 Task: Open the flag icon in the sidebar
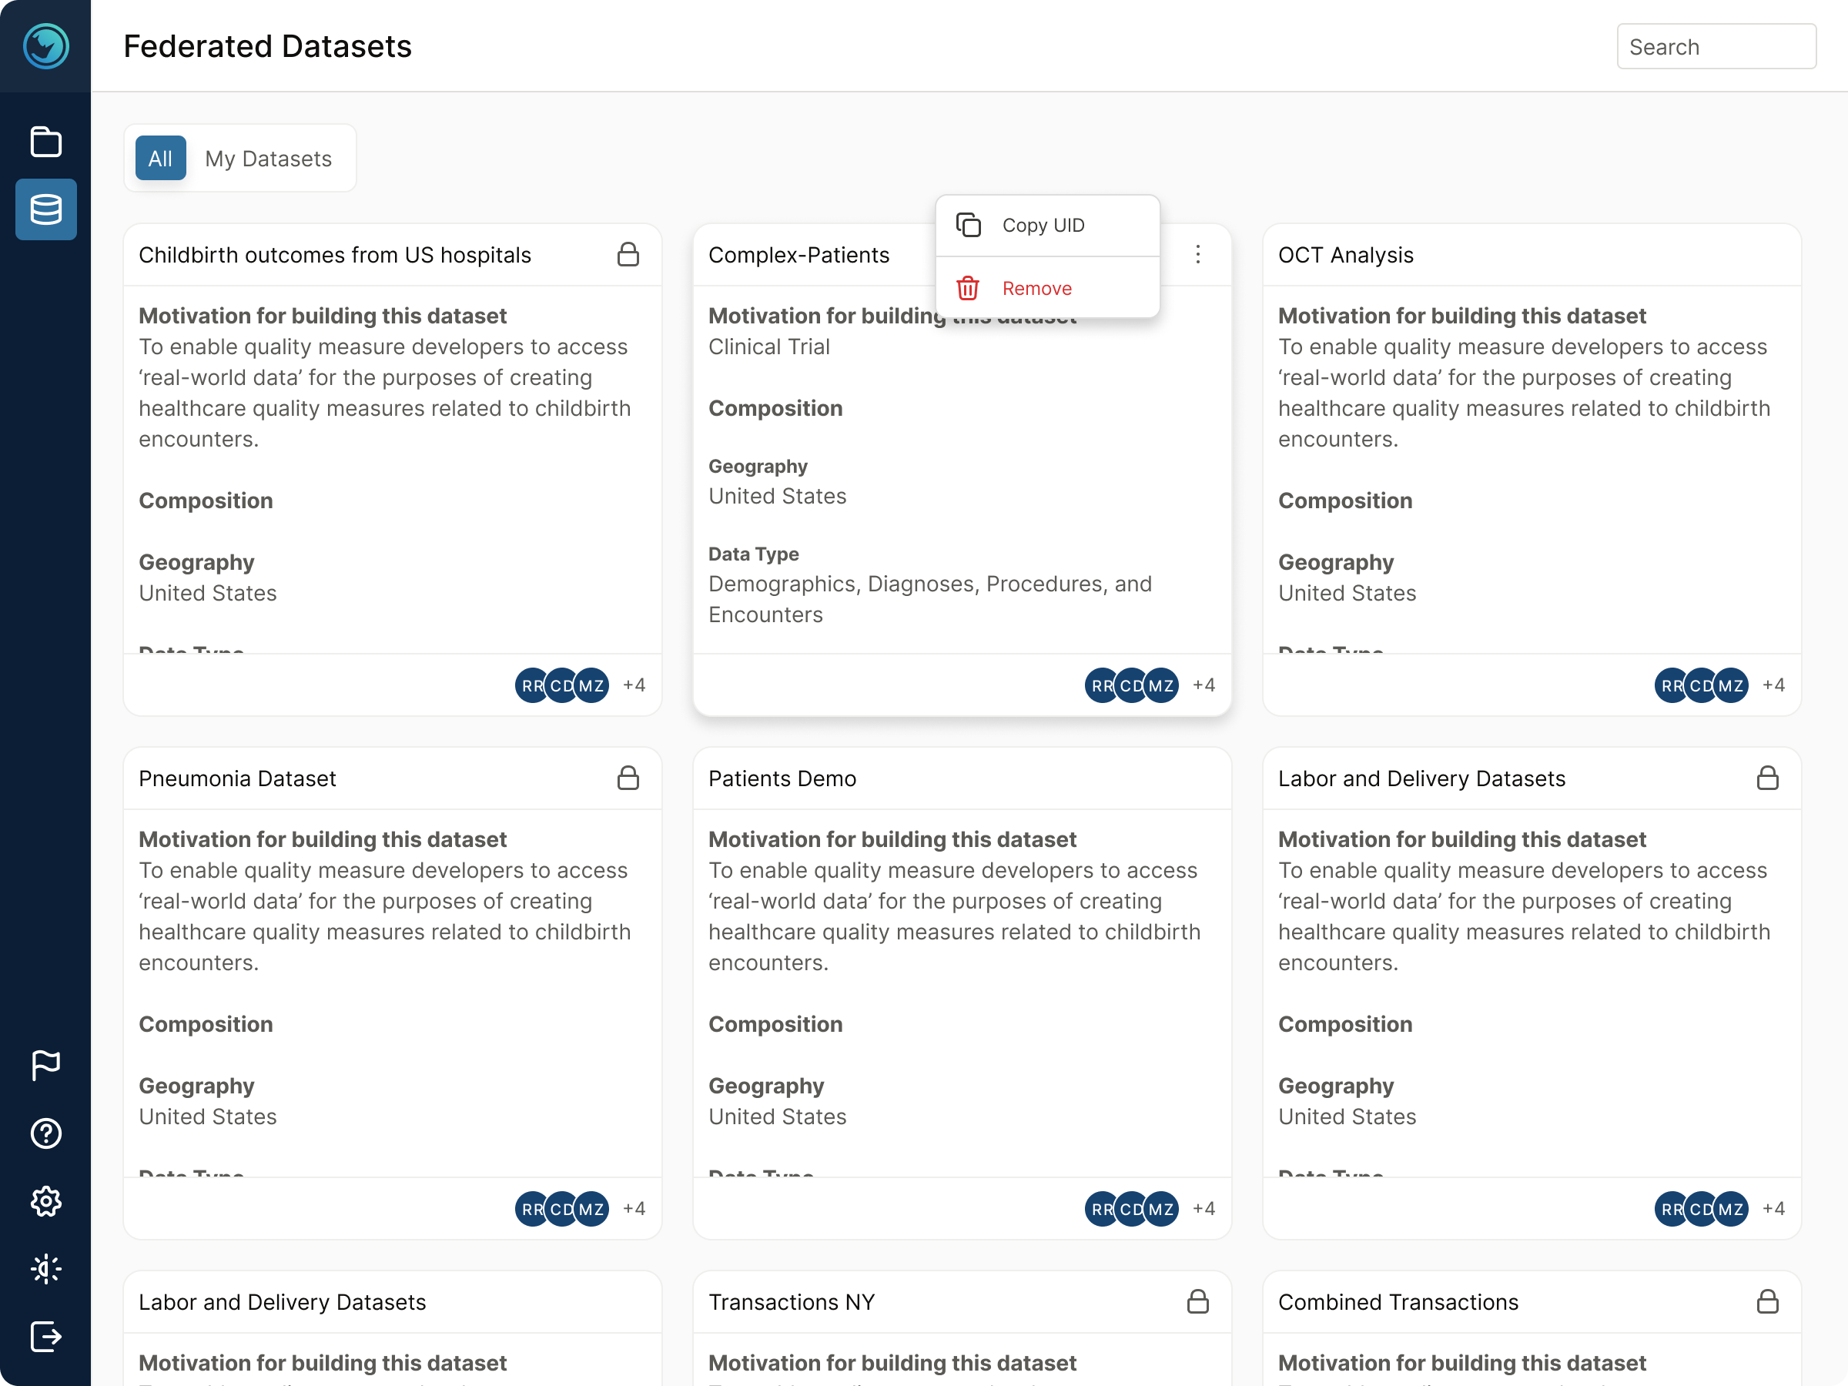(46, 1065)
